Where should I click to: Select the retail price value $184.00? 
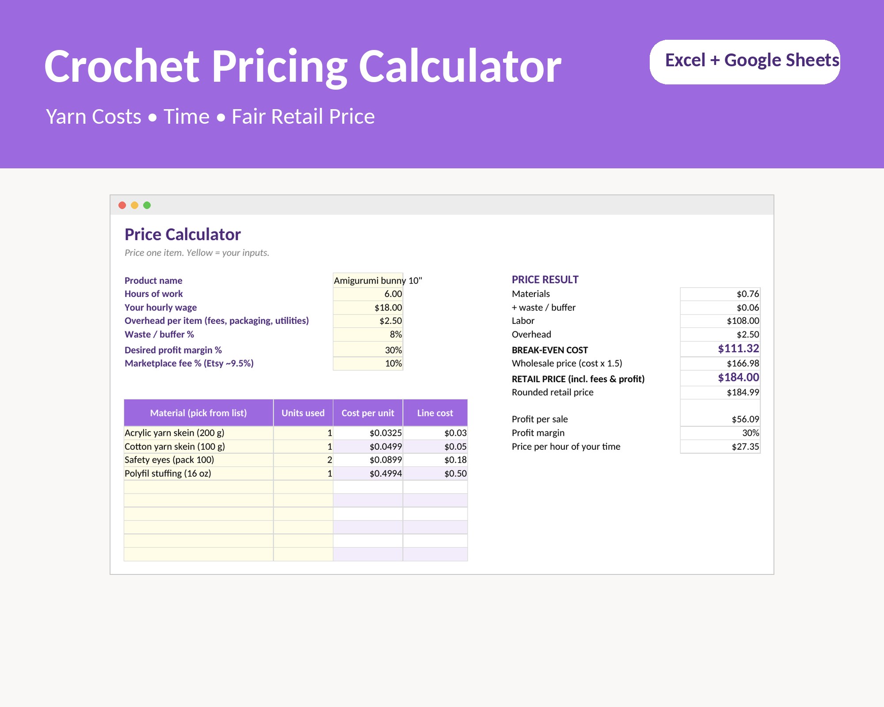coord(720,378)
